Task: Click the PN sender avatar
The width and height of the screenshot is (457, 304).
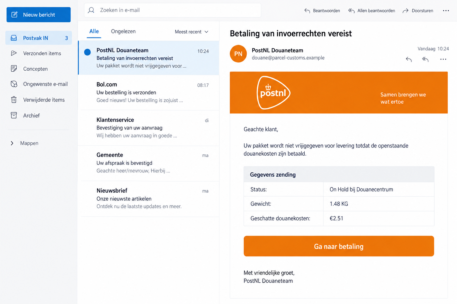Action: (238, 54)
